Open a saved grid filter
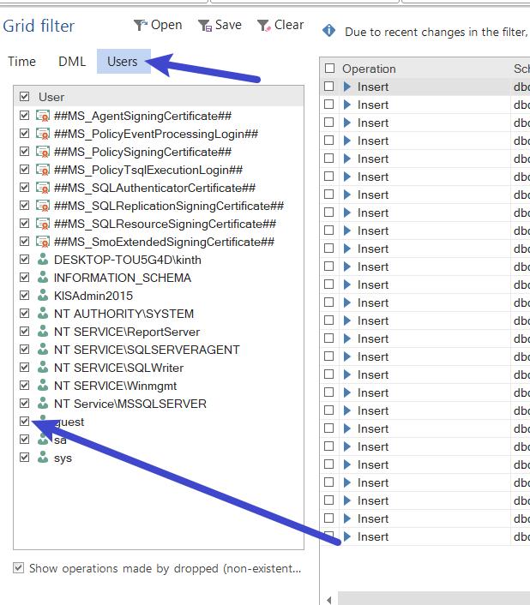Image resolution: width=530 pixels, height=605 pixels. pyautogui.click(x=158, y=25)
